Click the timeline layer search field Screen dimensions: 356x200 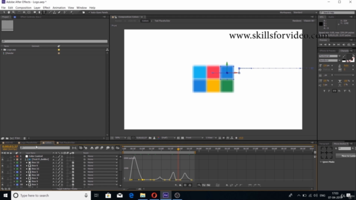coord(45,148)
